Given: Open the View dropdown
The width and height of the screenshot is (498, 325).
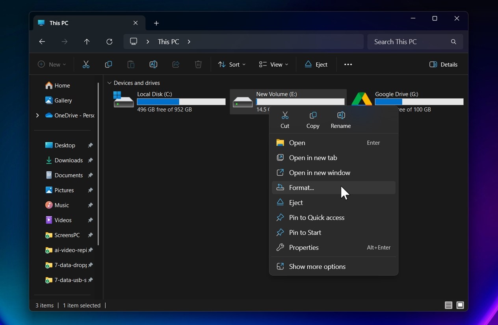Looking at the screenshot, I should pos(273,65).
